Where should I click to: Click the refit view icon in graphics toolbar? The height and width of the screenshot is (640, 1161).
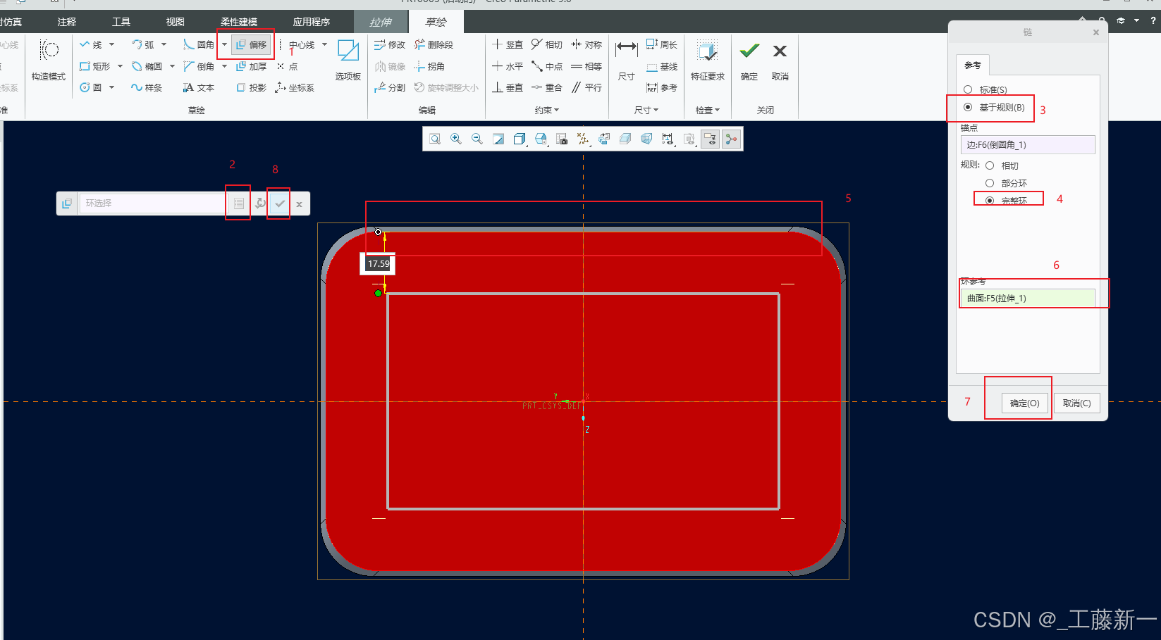[x=435, y=139]
